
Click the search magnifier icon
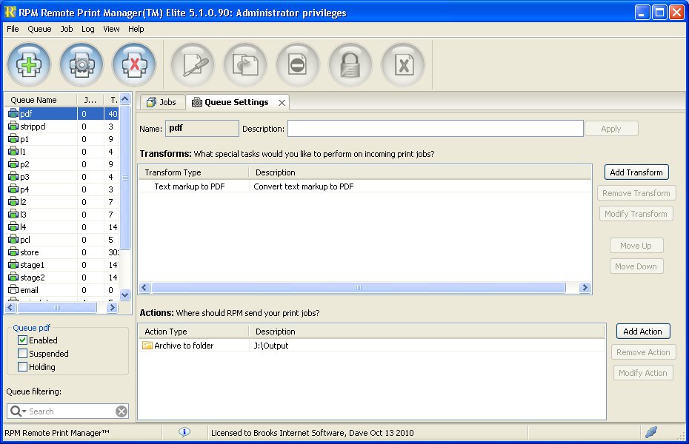click(x=16, y=411)
